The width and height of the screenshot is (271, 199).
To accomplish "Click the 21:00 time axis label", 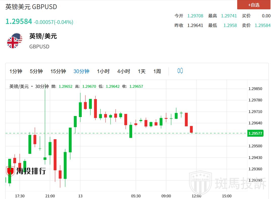I will tap(50, 196).
